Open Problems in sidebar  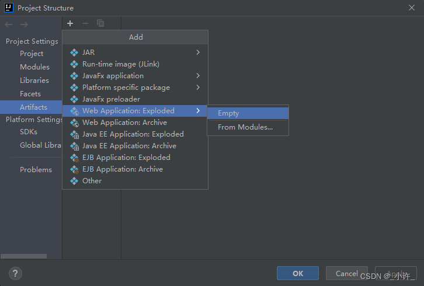31,169
